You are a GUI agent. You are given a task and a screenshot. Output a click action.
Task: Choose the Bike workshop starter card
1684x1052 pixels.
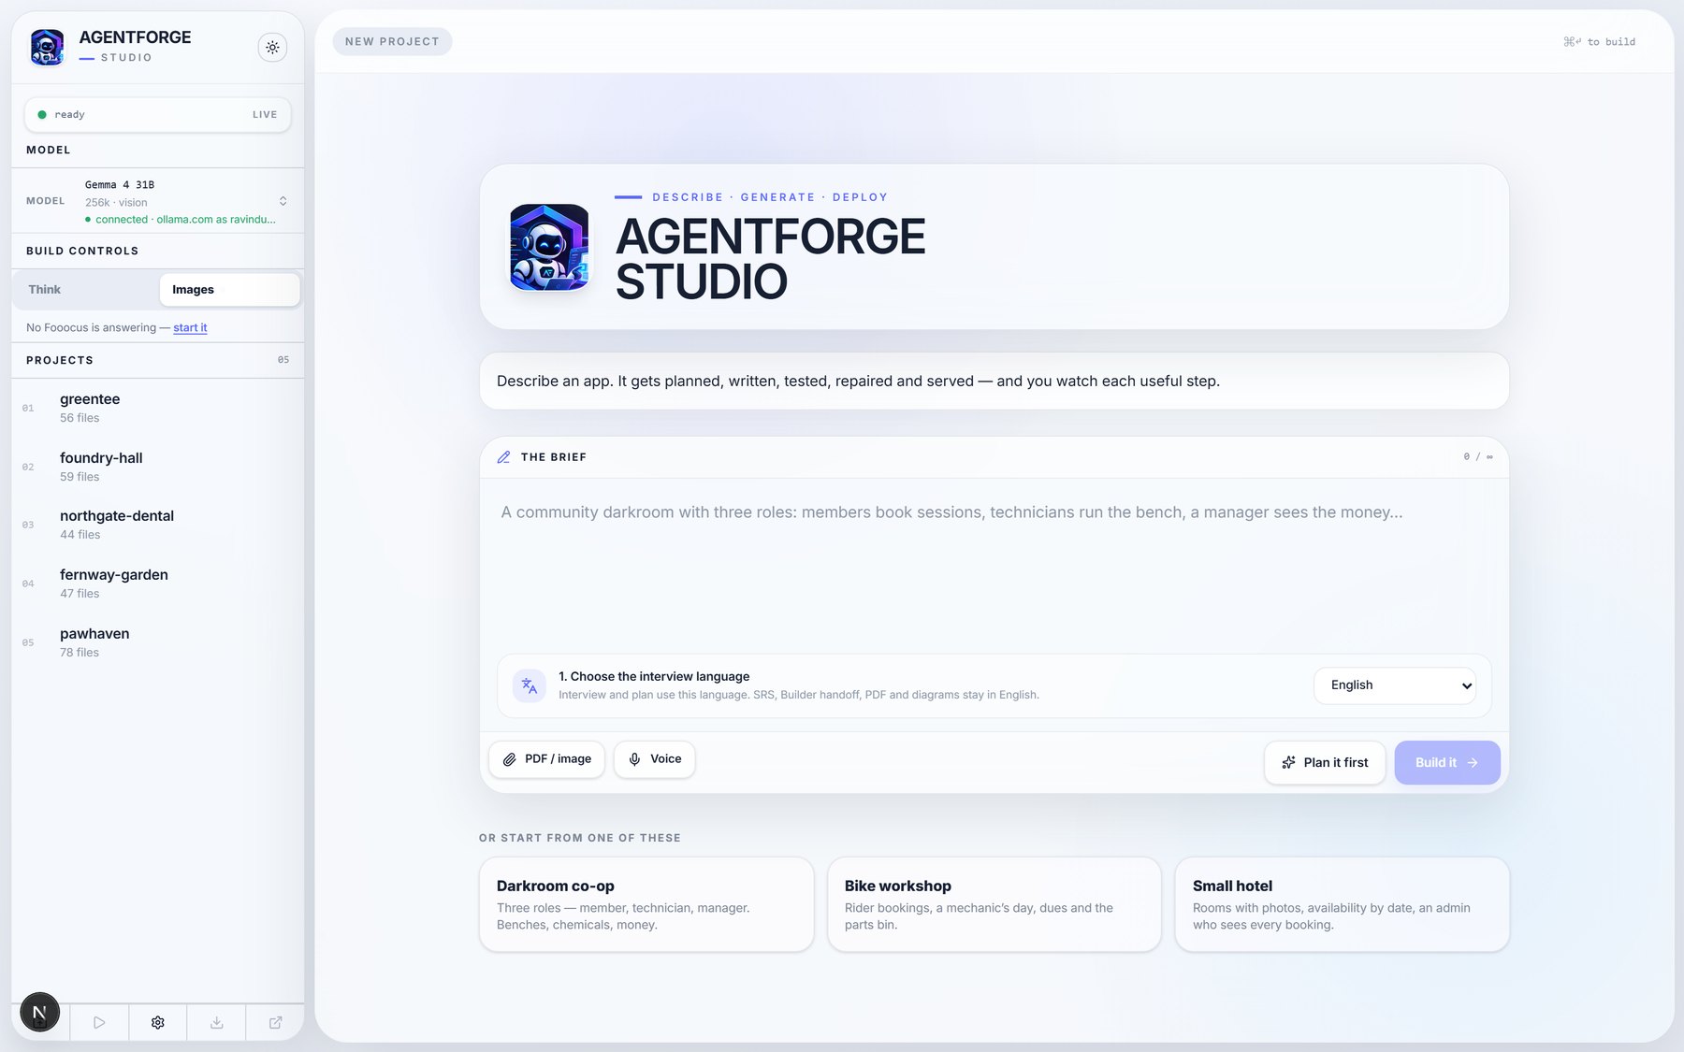click(x=994, y=904)
